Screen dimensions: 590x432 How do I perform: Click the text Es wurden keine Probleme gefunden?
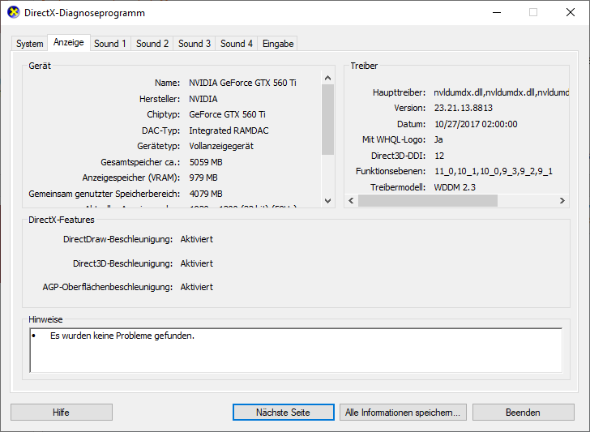click(122, 336)
